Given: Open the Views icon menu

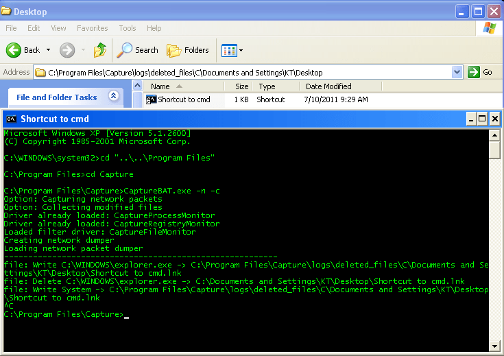Looking at the screenshot, I should tap(232, 50).
